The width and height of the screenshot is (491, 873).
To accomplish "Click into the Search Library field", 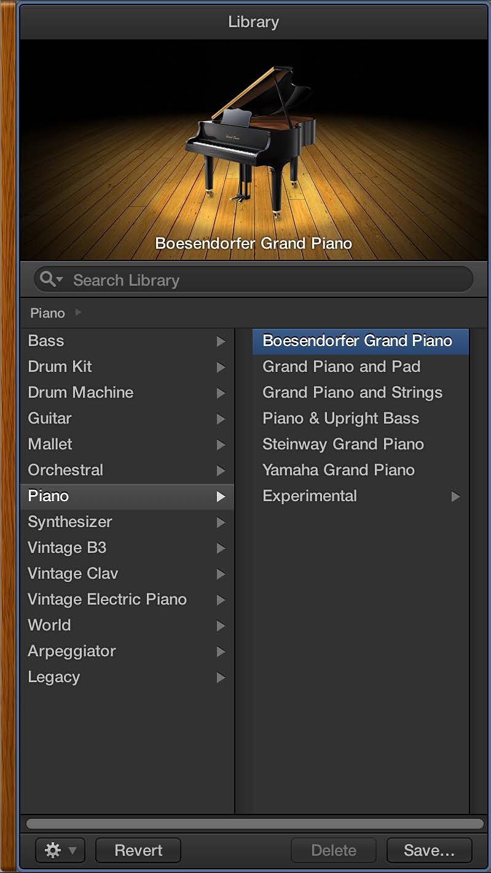I will [253, 280].
